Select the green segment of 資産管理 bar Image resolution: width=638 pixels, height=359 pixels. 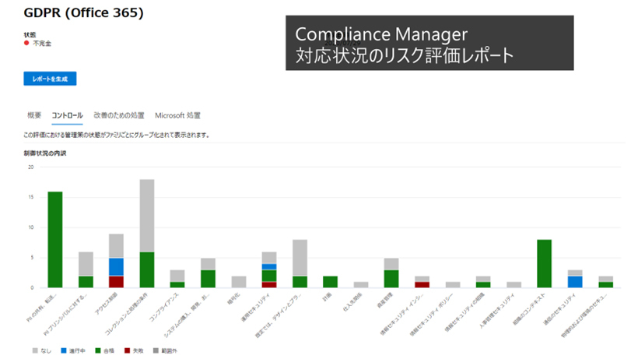tap(391, 279)
